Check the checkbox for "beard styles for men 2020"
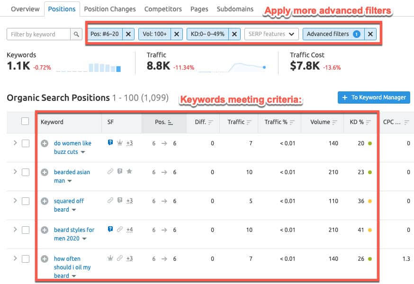 click(26, 230)
